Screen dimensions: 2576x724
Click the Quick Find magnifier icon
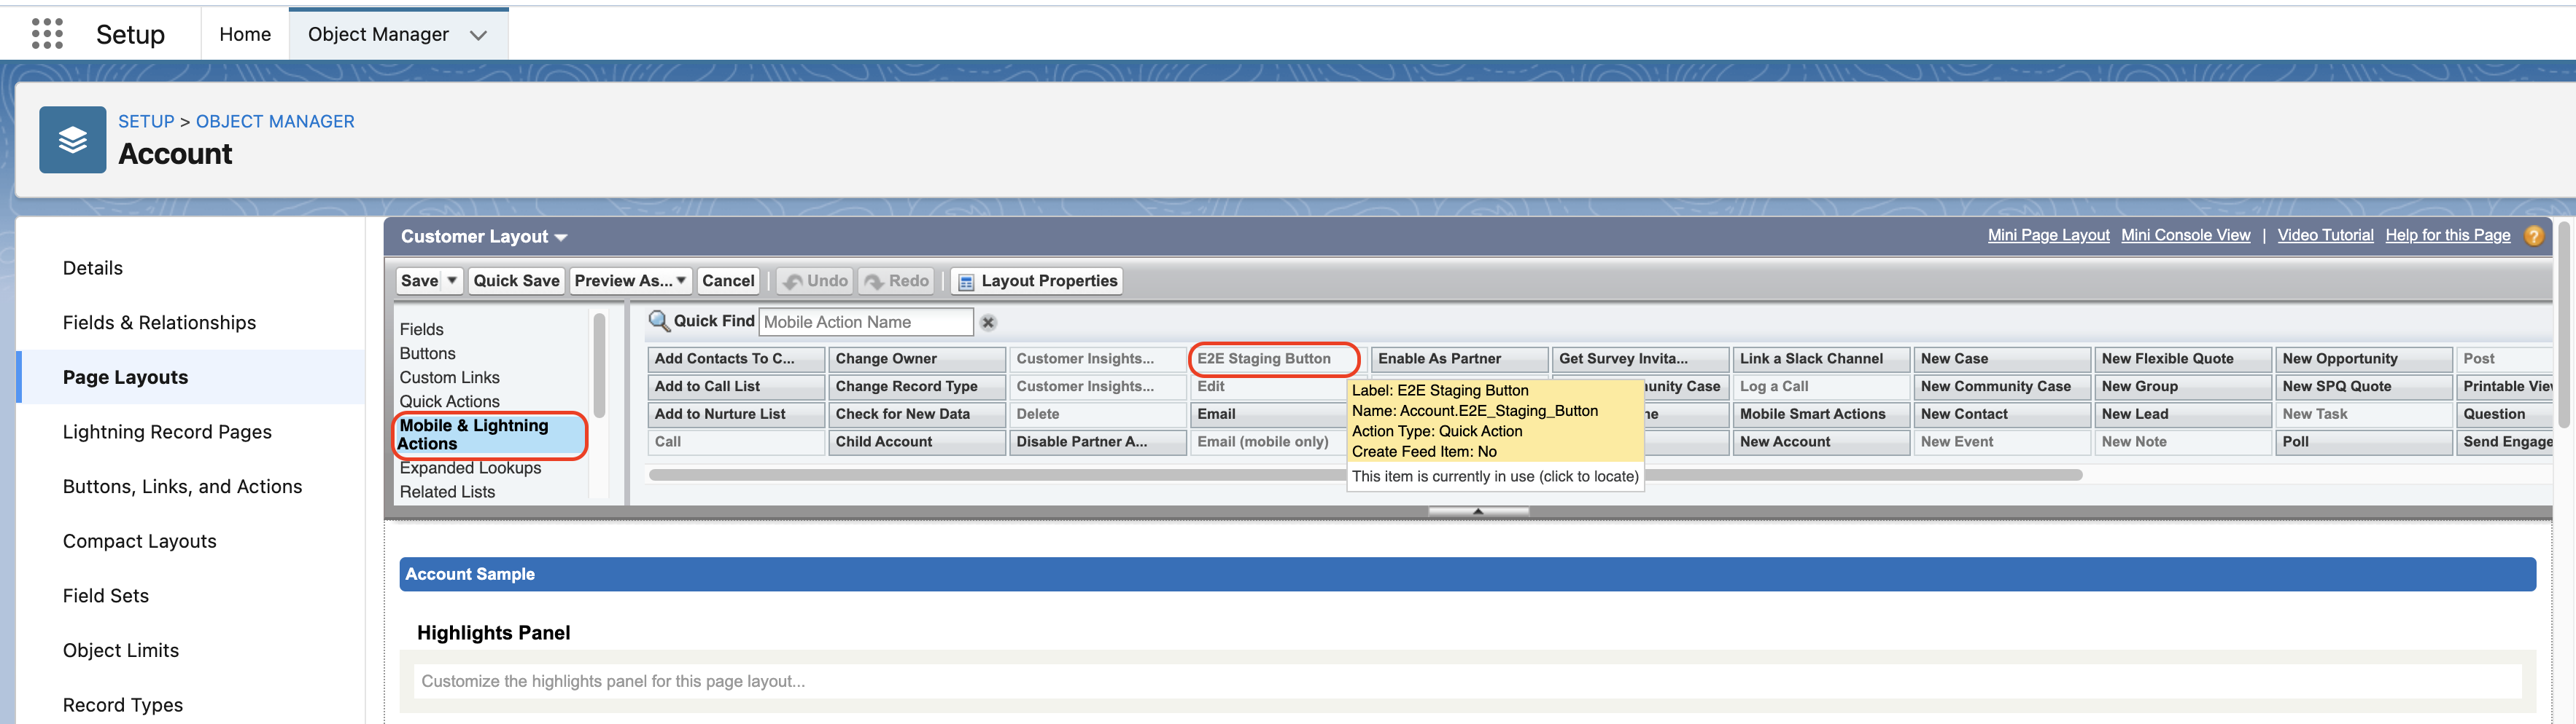658,321
